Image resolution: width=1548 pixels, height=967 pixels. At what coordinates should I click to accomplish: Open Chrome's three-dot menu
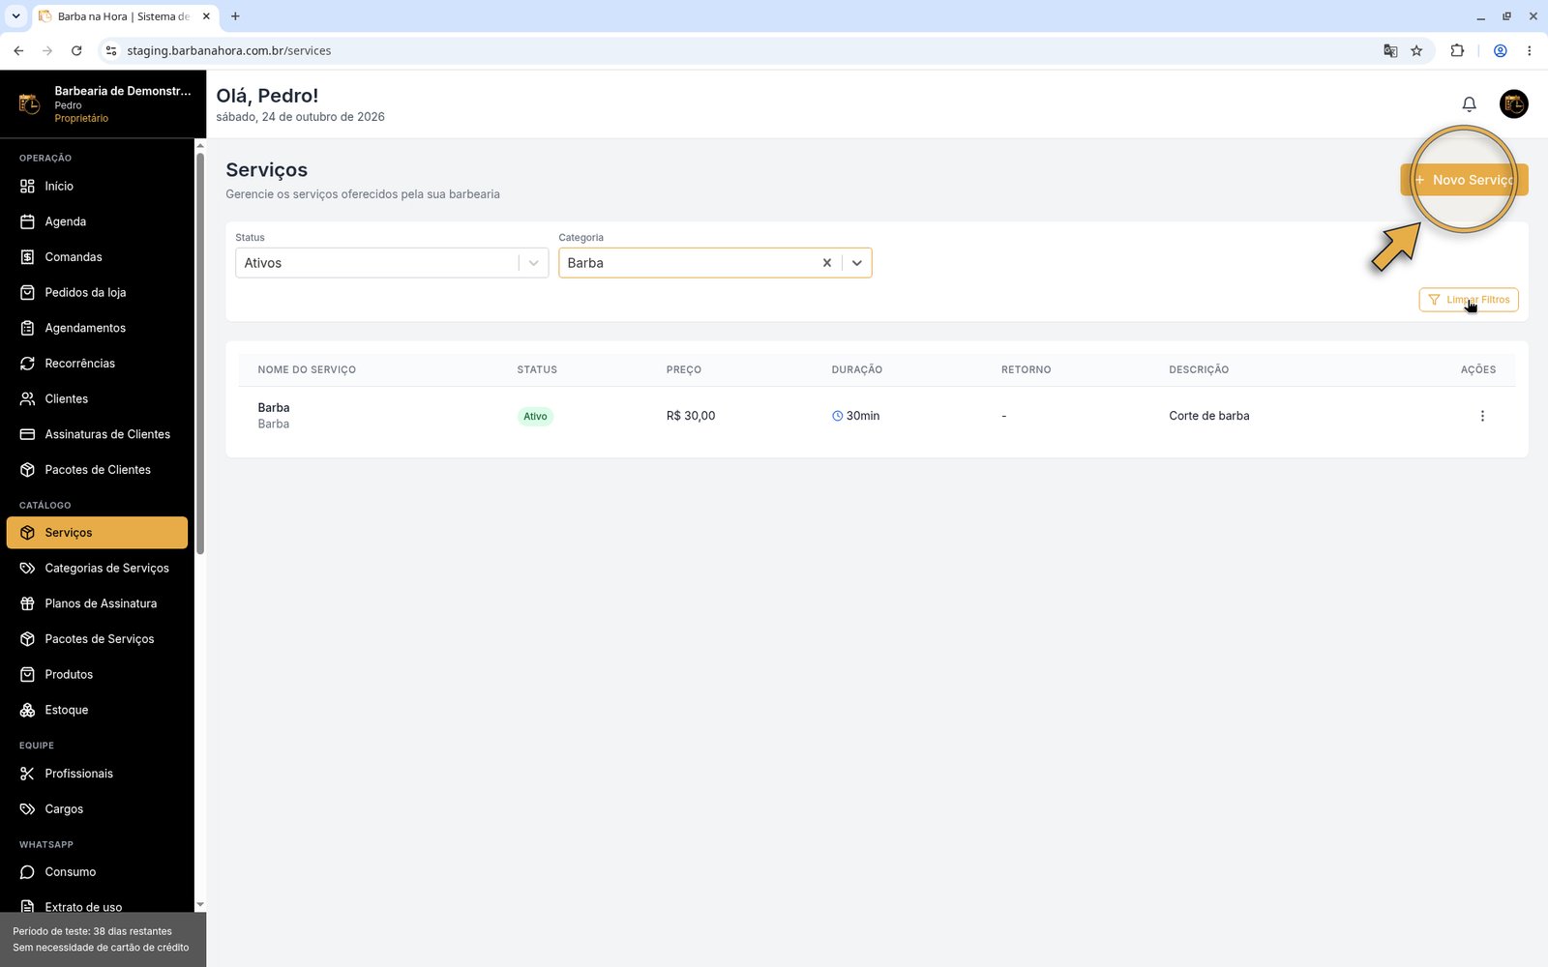tap(1529, 51)
